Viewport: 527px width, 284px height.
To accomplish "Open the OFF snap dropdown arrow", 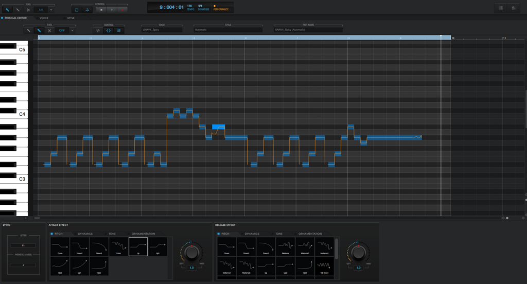I will pos(72,30).
